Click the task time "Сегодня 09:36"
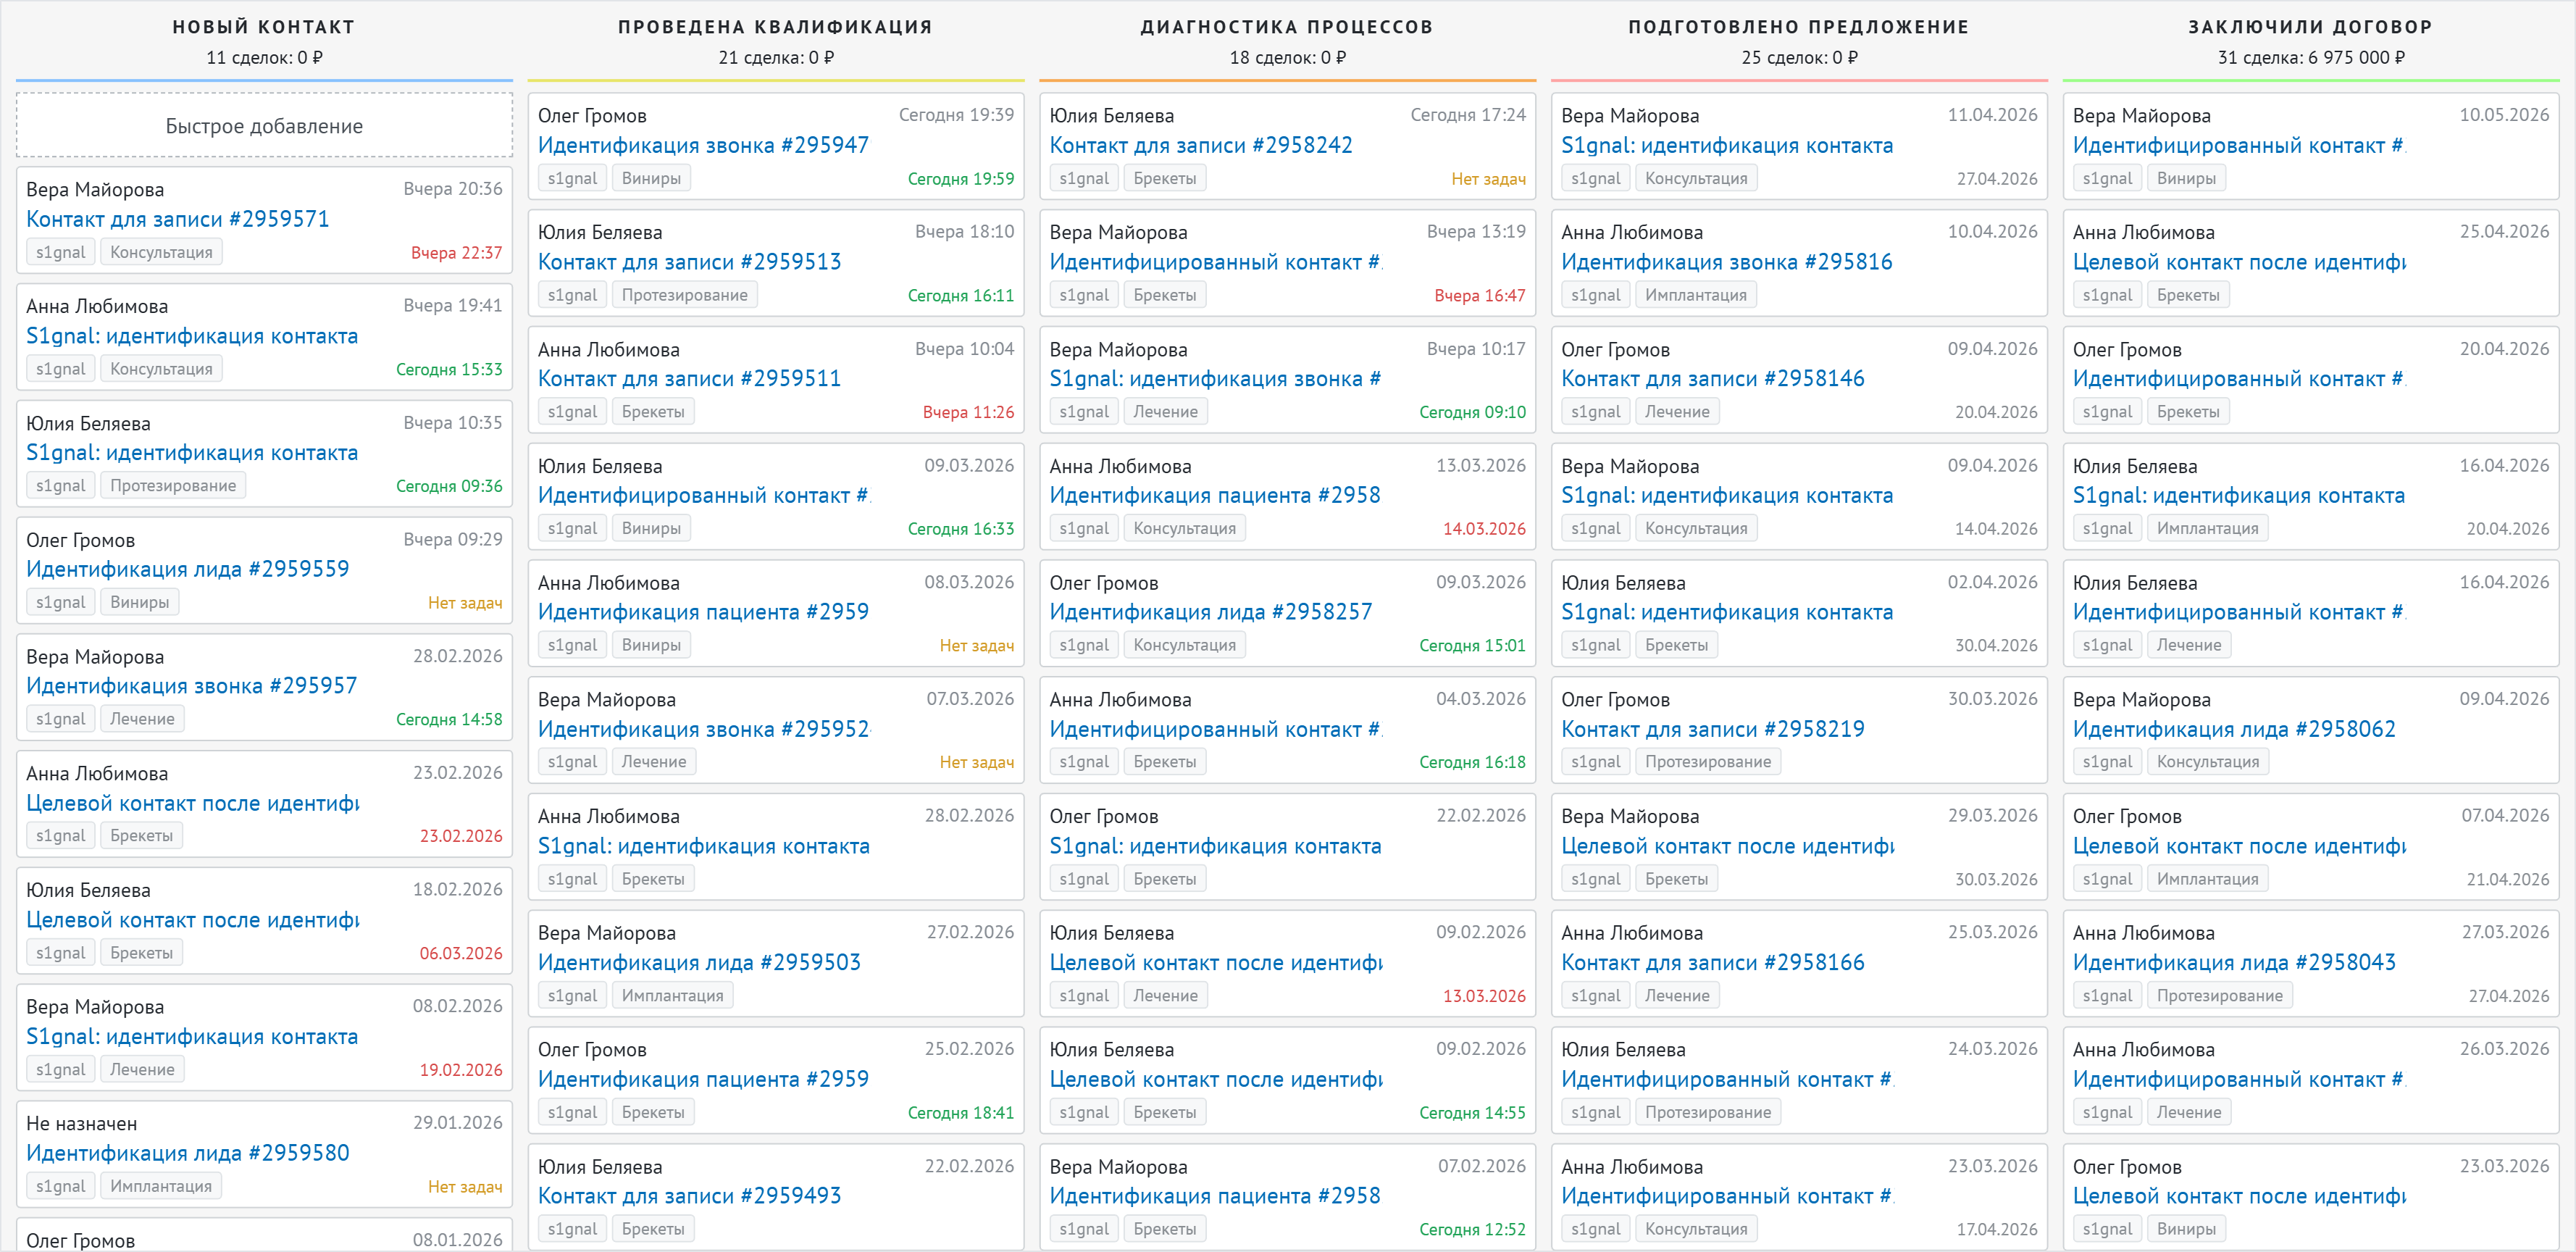 click(x=449, y=487)
